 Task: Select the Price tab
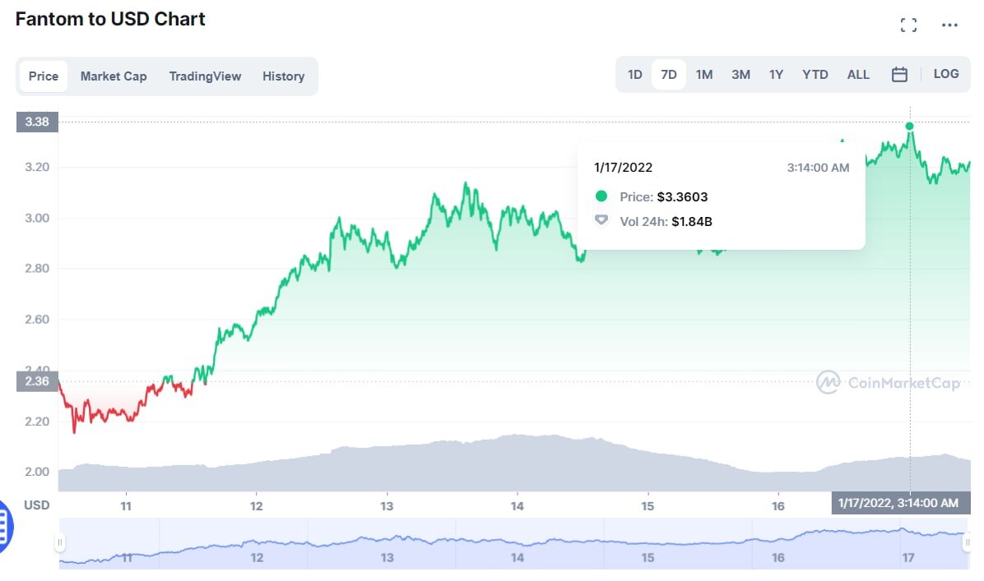click(x=44, y=76)
